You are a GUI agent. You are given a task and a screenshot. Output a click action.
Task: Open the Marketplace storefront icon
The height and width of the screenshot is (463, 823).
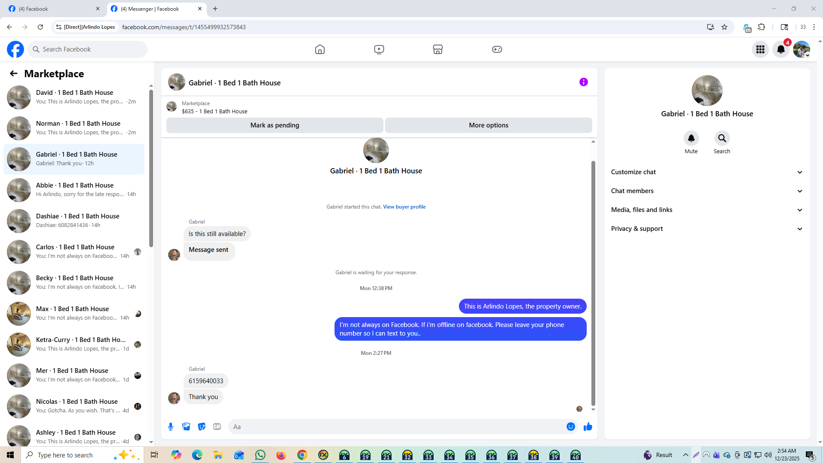pyautogui.click(x=437, y=49)
